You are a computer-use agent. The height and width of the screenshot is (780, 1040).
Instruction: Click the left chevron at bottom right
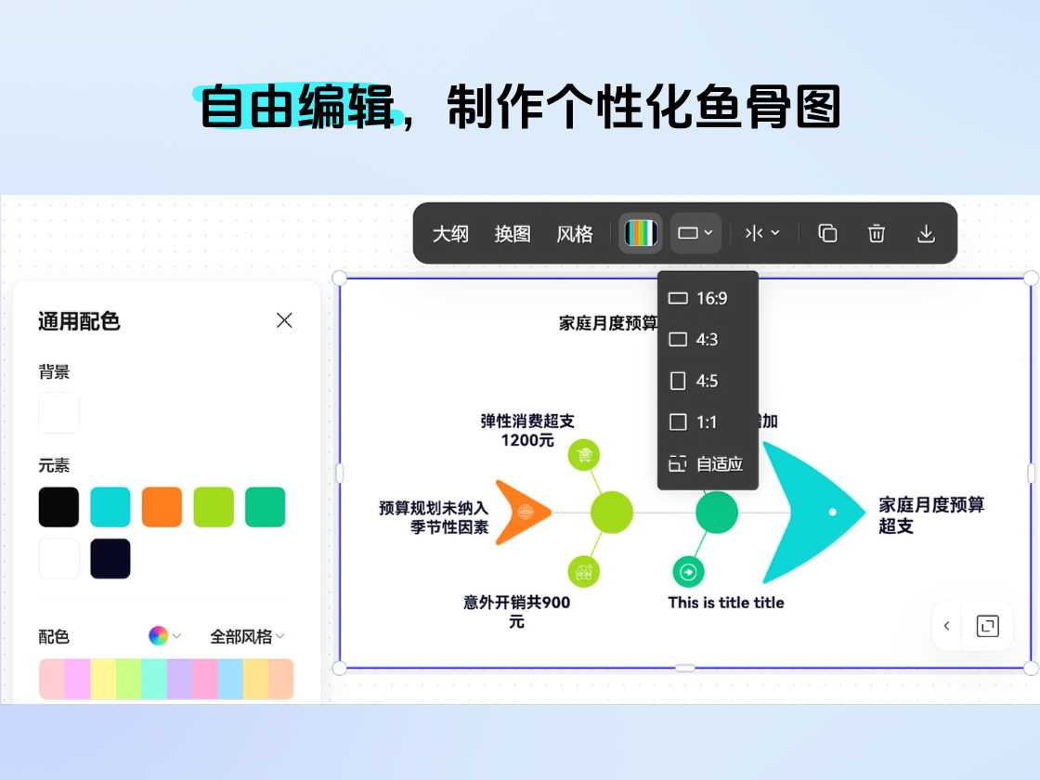[946, 626]
